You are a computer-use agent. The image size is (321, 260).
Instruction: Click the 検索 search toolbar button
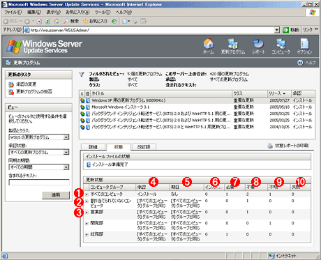(x=71, y=22)
